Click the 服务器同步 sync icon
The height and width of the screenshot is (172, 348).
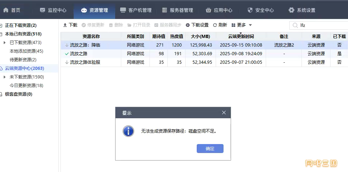click(x=157, y=25)
